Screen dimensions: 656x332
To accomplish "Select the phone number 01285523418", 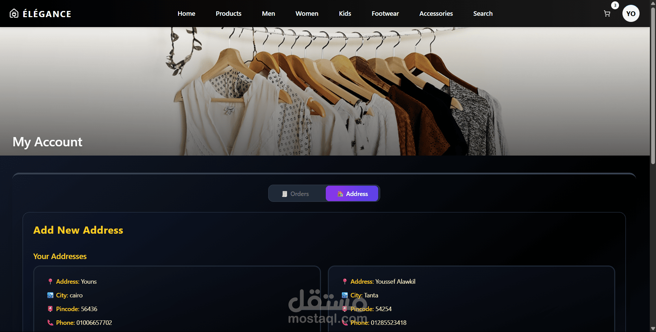I will coord(388,323).
